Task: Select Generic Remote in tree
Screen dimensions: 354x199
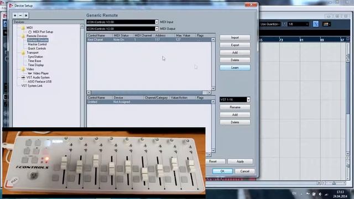Action: click(38, 40)
